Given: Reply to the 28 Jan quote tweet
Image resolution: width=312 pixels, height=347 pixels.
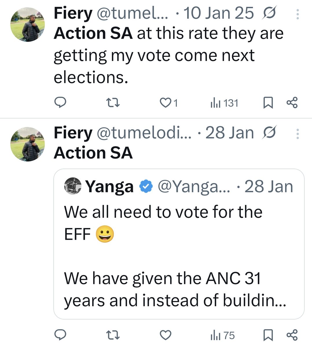Looking at the screenshot, I should point(60,335).
